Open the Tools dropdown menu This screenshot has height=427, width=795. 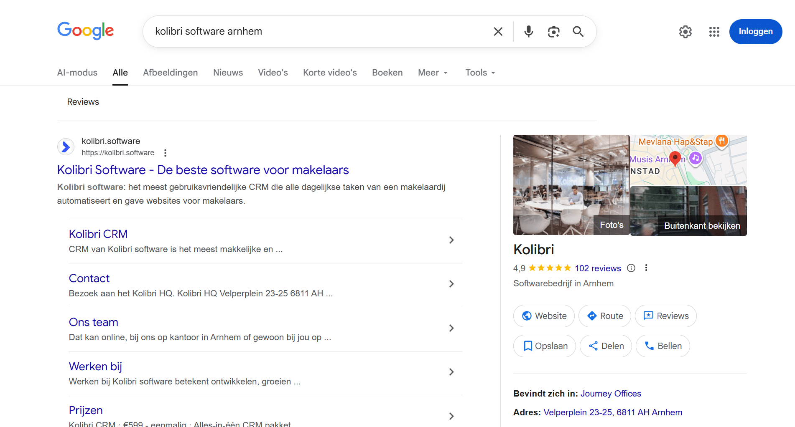480,73
